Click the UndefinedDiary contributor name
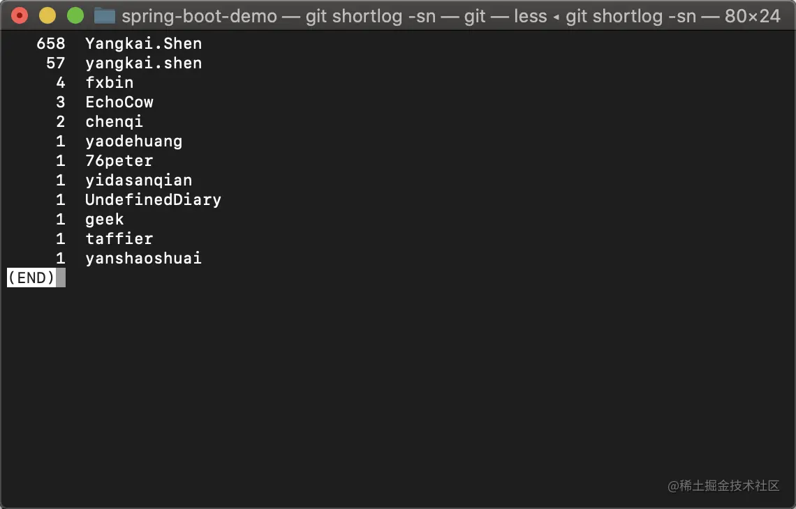The width and height of the screenshot is (796, 509). click(154, 199)
